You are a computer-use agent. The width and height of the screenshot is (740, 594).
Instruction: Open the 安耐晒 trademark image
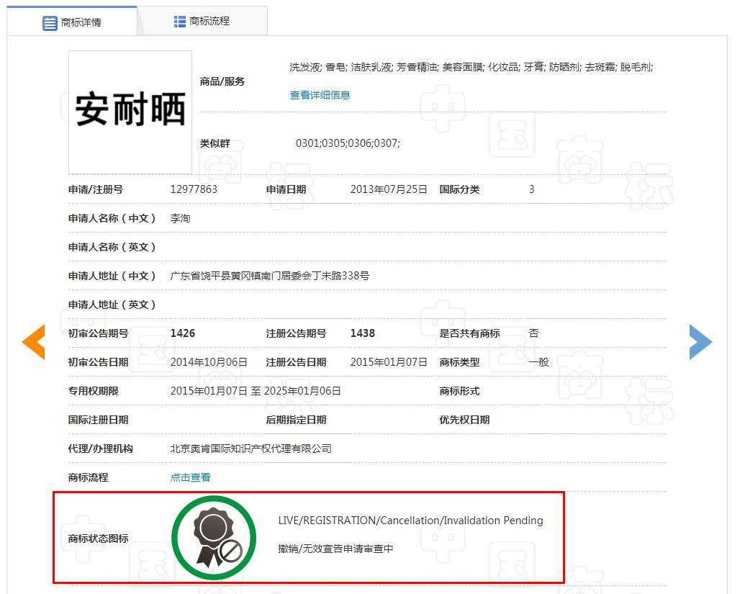click(x=130, y=112)
